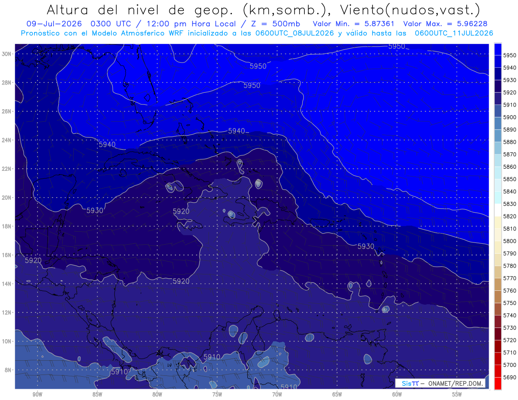
Task: Click the brightest blue swatch atop the color bar
Action: point(498,49)
